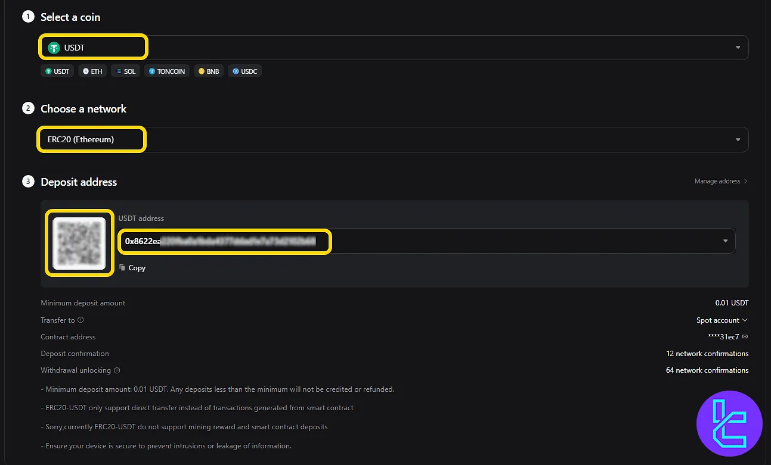The height and width of the screenshot is (465, 771).
Task: Click the 64 network confirmations value
Action: tap(707, 370)
